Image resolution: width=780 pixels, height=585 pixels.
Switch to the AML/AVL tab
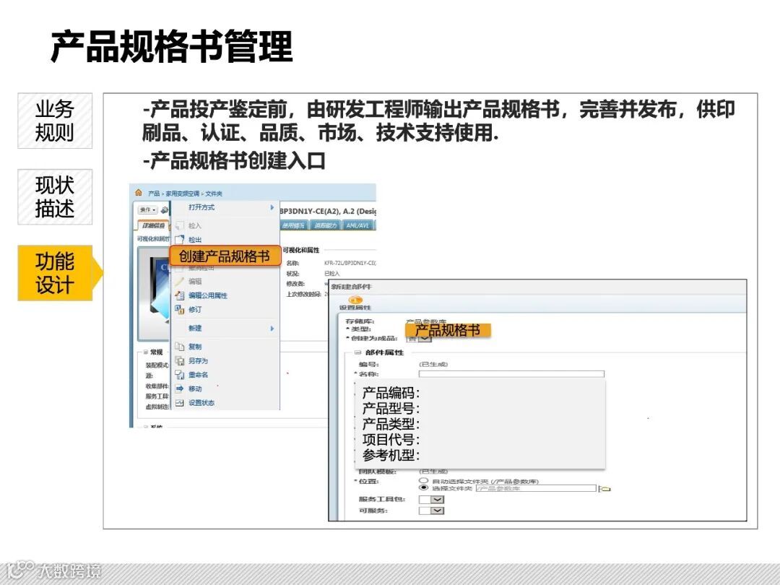point(357,225)
